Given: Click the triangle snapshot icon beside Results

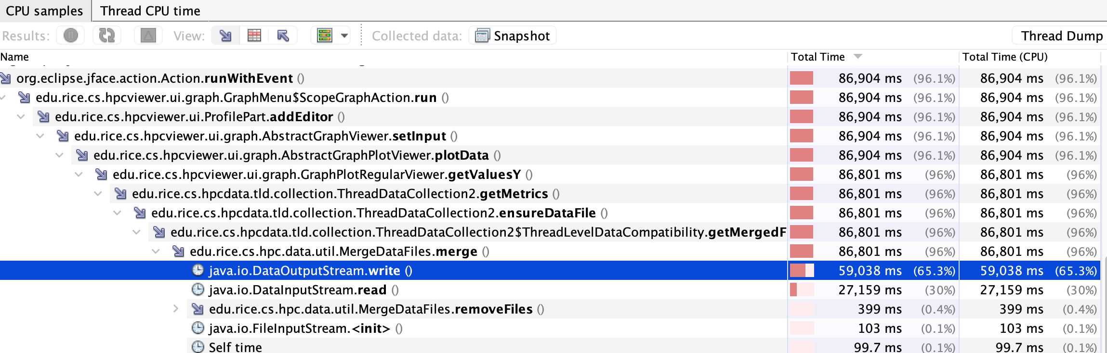Looking at the screenshot, I should [x=148, y=35].
